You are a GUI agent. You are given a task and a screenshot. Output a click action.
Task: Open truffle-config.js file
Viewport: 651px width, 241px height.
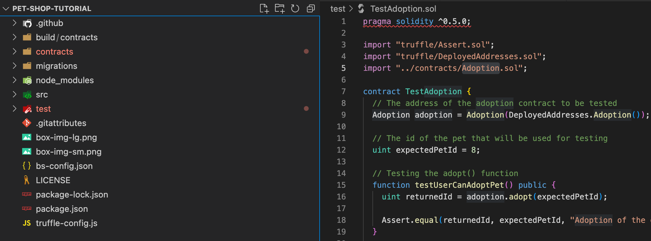[x=66, y=223]
